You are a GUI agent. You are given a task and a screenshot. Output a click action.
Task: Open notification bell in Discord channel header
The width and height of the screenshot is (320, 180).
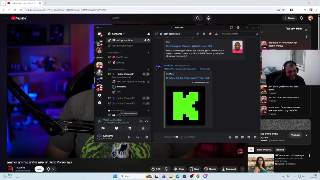click(x=204, y=34)
